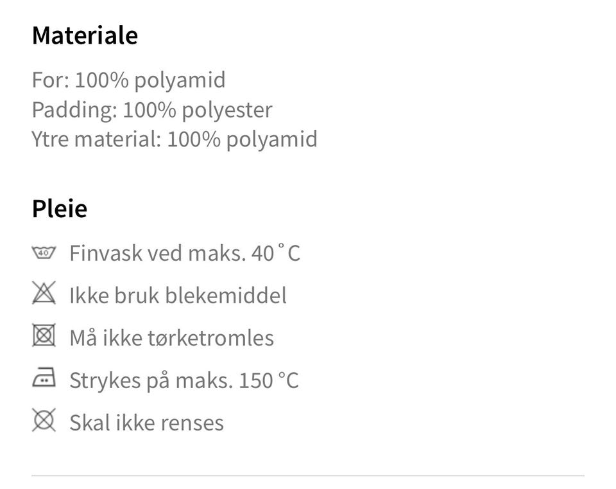Click 'Strykes på maks. 150 °C' text
Image resolution: width=616 pixels, height=489 pixels.
[184, 380]
